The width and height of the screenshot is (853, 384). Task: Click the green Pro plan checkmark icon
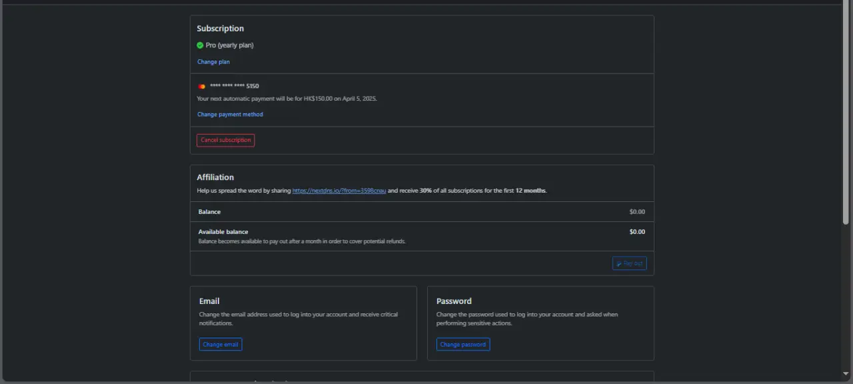click(x=200, y=45)
